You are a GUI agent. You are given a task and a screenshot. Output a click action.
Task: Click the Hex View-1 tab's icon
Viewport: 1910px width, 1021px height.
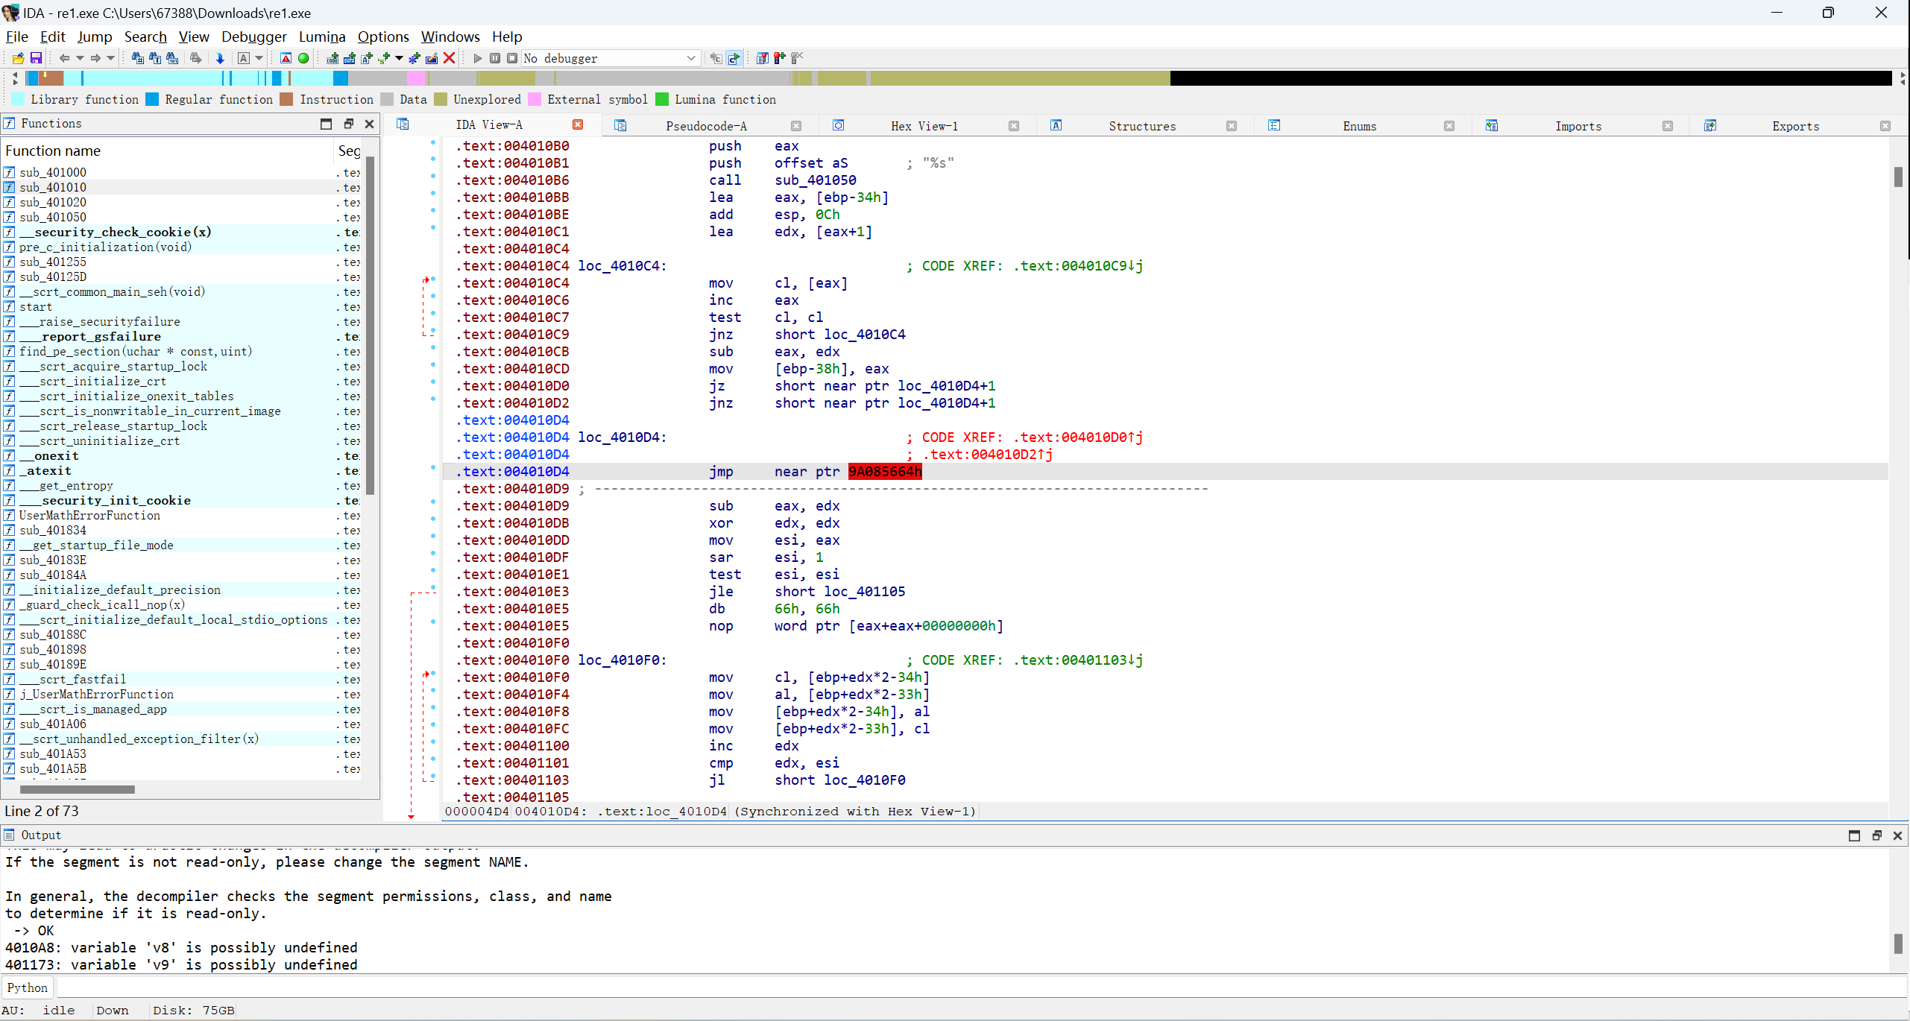[x=839, y=125]
